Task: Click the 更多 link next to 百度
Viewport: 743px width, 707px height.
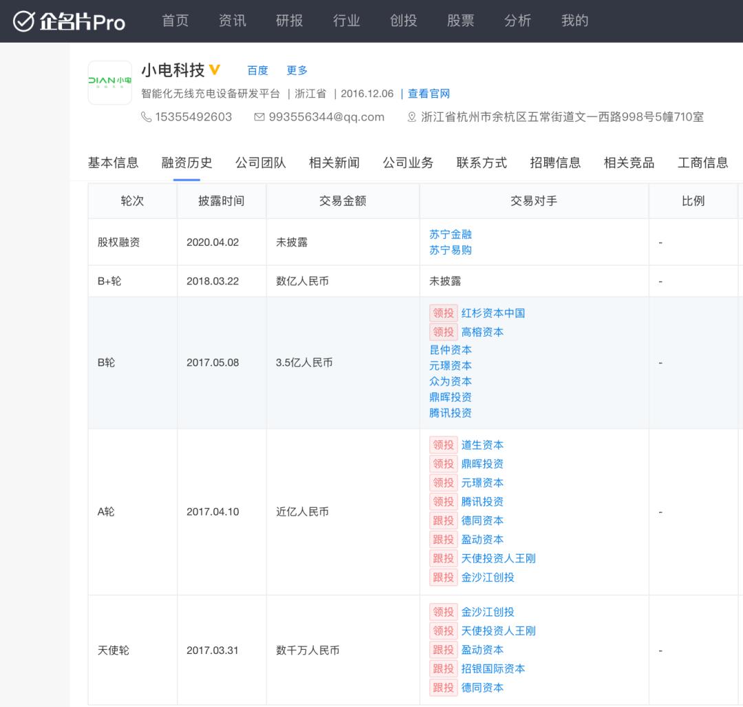Action: 297,71
